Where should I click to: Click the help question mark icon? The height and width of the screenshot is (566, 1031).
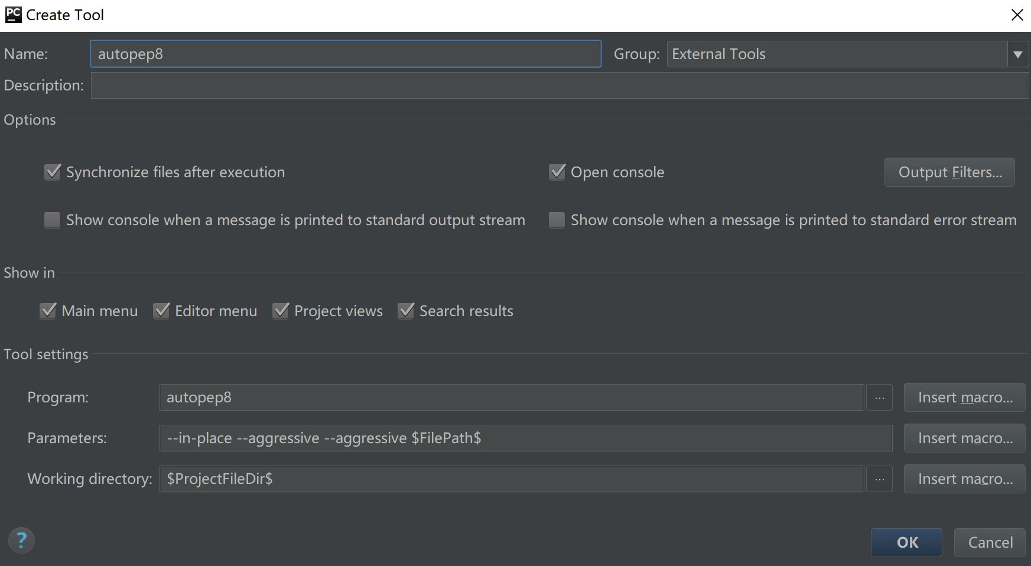[x=21, y=541]
